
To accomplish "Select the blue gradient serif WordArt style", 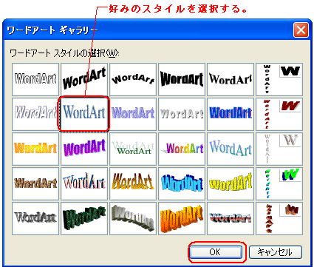I will tap(84, 114).
